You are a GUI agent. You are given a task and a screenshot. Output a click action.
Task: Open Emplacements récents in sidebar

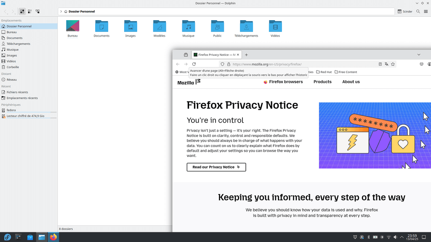click(29, 98)
